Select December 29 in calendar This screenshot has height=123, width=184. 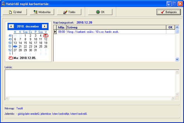coord(25,50)
